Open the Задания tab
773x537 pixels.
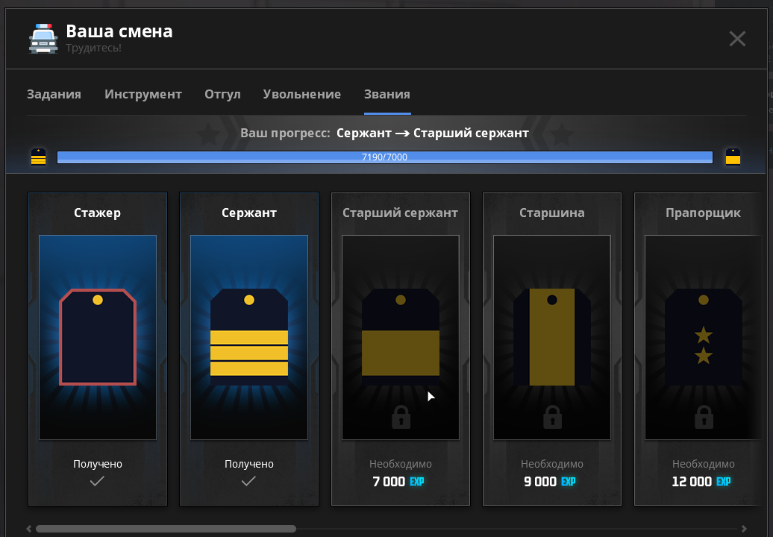coord(54,95)
